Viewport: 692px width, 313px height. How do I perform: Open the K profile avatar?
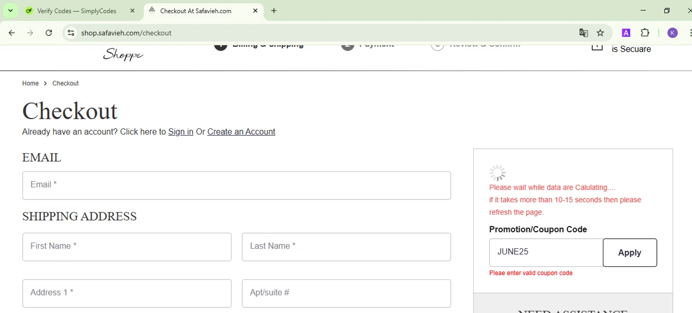click(x=673, y=33)
